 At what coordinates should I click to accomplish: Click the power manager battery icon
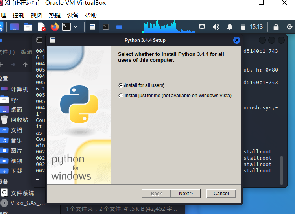[243, 27]
